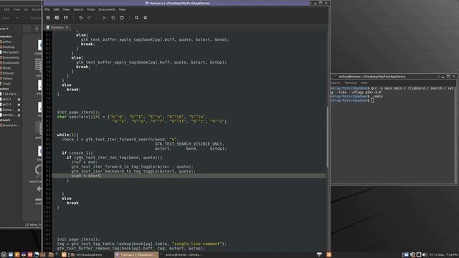459x258 pixels.
Task: Open Downloads in file manager sidebar
Action: tap(11, 62)
